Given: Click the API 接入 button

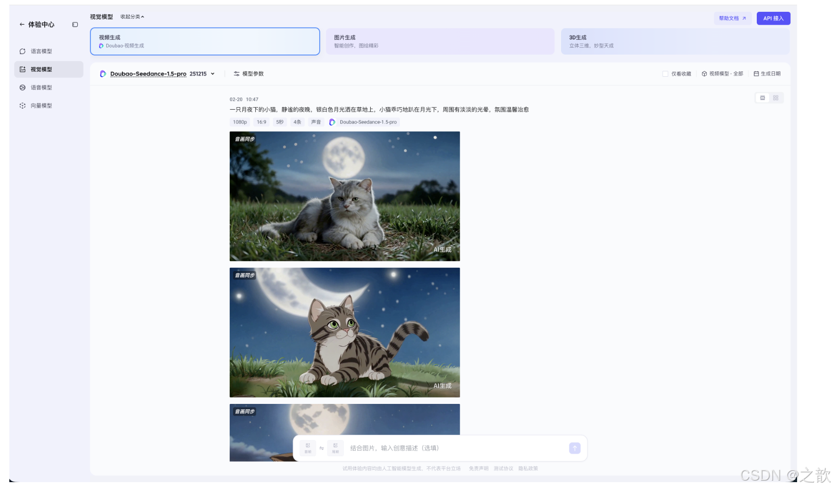Looking at the screenshot, I should coord(773,18).
